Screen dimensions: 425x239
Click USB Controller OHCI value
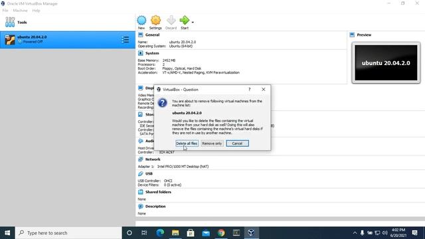coord(168,181)
